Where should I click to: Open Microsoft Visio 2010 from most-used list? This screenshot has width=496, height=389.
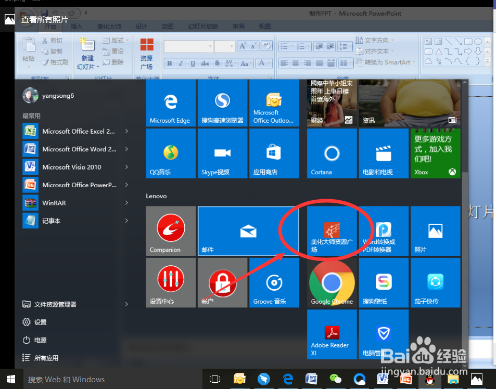pyautogui.click(x=71, y=167)
